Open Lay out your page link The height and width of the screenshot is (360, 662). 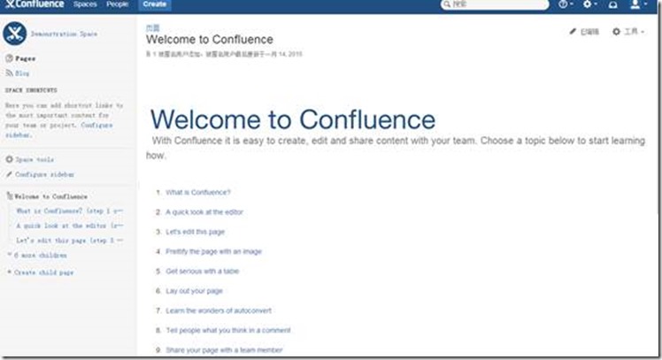[x=194, y=291]
